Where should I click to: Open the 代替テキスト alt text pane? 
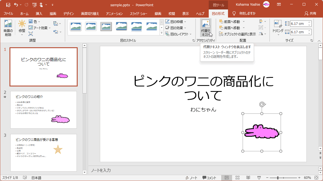point(205,28)
